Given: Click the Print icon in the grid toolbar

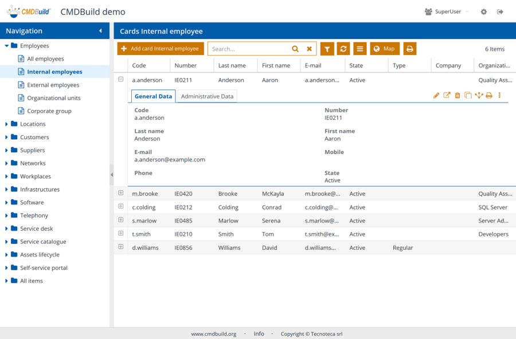Looking at the screenshot, I should pos(409,49).
